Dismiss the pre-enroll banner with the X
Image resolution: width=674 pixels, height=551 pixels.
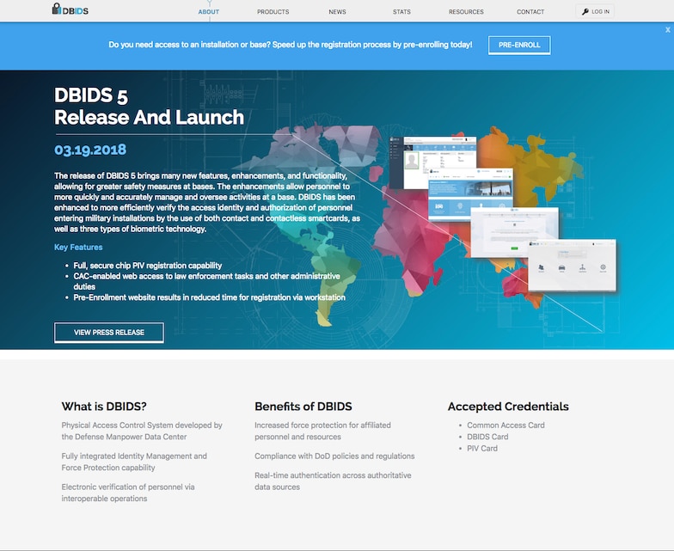point(667,30)
